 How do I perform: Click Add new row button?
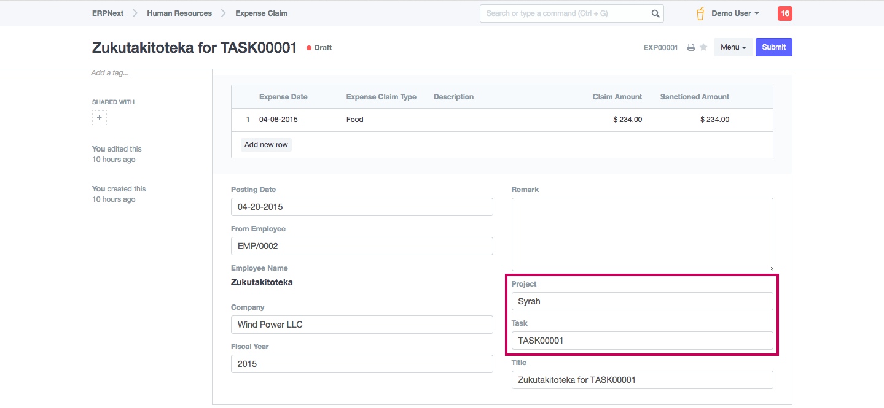click(x=266, y=145)
